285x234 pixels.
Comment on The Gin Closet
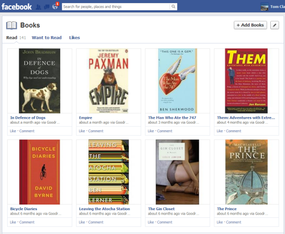pos(164,222)
